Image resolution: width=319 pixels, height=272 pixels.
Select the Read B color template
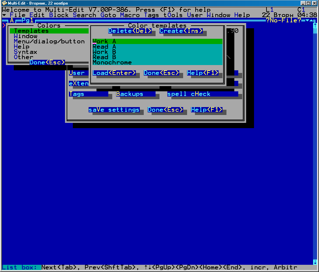104,57
